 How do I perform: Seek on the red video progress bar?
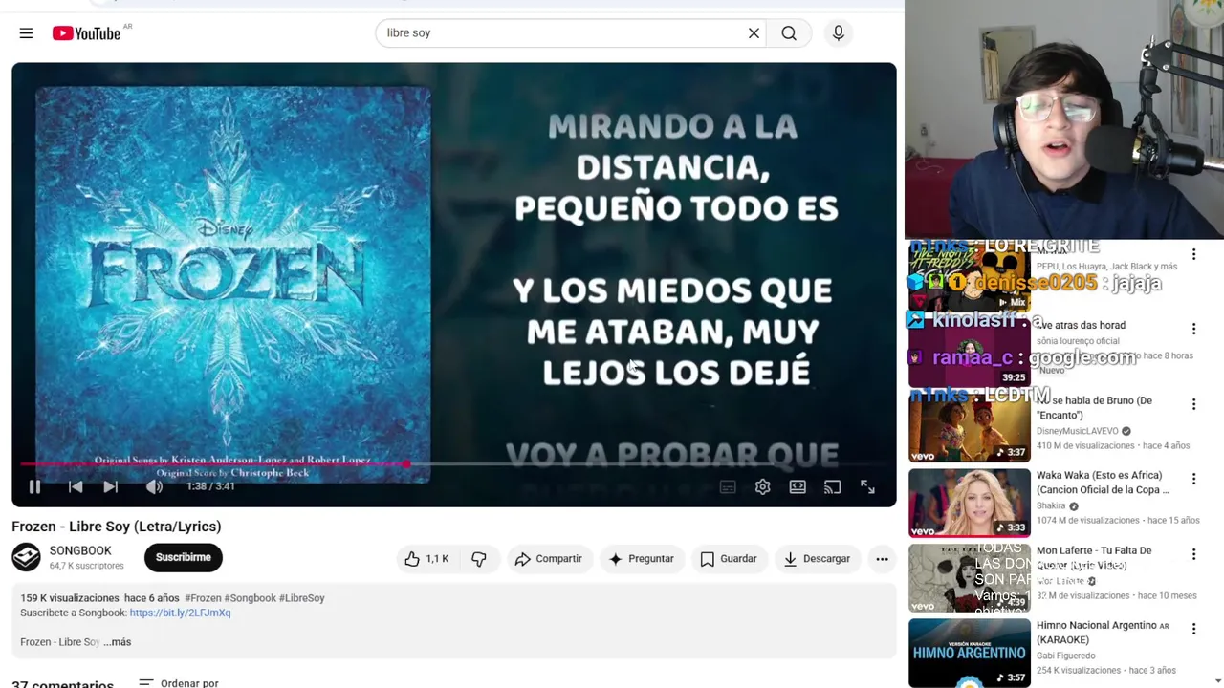tap(453, 464)
